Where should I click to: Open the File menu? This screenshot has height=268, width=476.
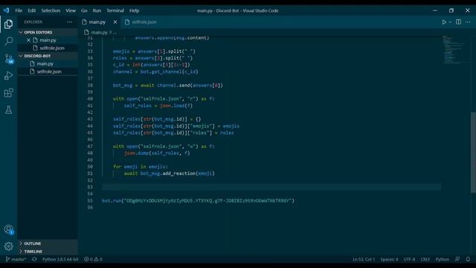point(19,10)
